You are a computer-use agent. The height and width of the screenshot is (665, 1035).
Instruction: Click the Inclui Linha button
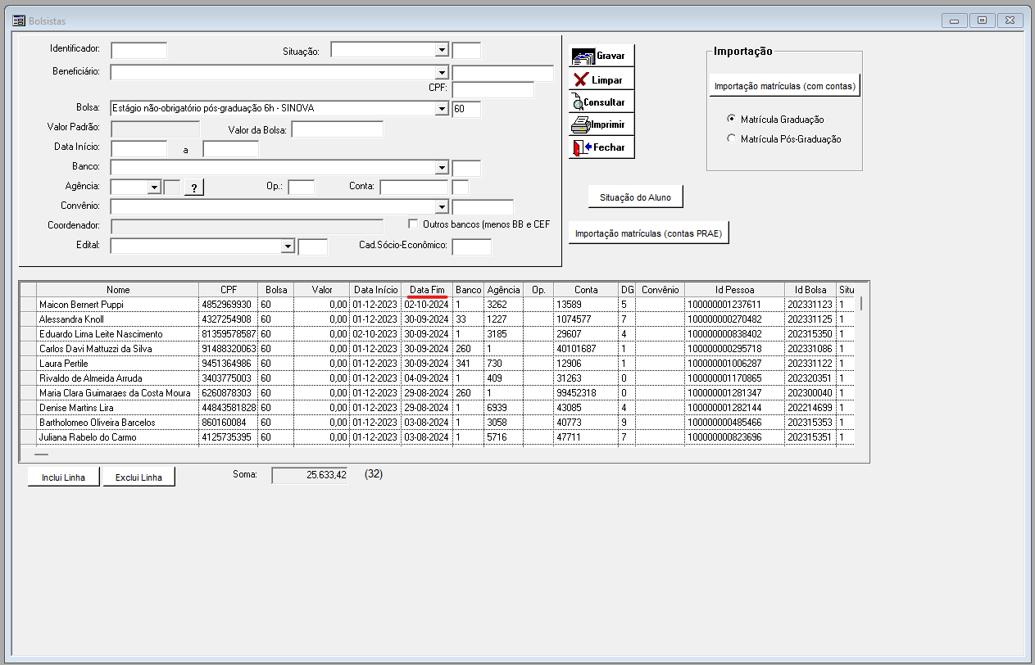[64, 477]
